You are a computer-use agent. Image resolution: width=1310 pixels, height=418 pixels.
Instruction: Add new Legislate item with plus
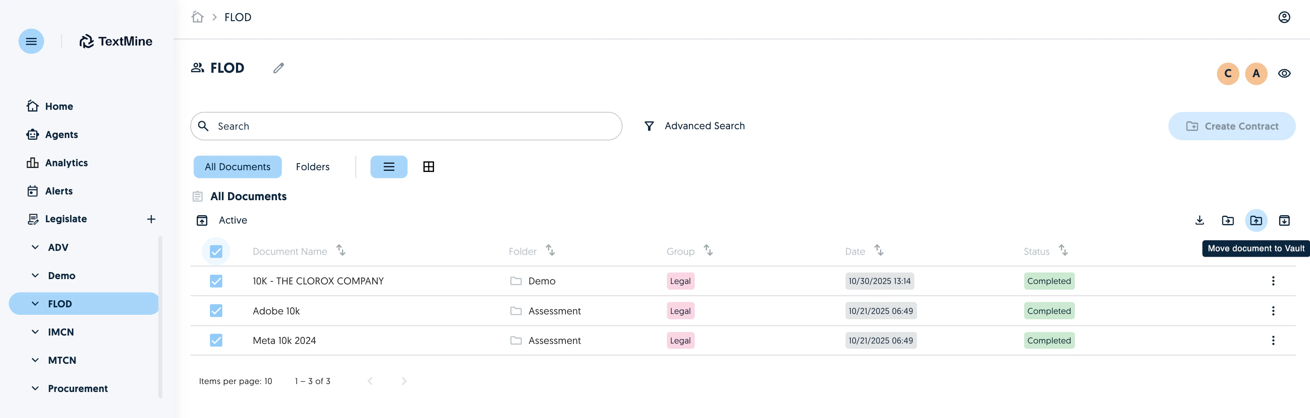pos(151,219)
